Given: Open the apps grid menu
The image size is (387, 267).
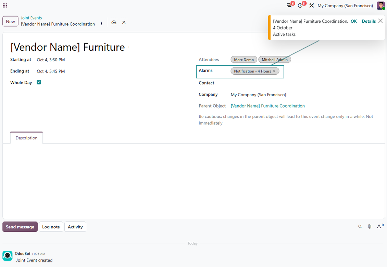Looking at the screenshot, I should pos(5,5).
